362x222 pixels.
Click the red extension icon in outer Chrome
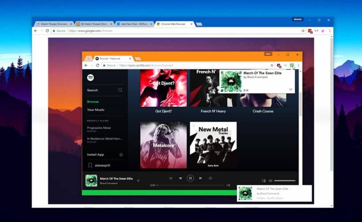[x=310, y=31]
